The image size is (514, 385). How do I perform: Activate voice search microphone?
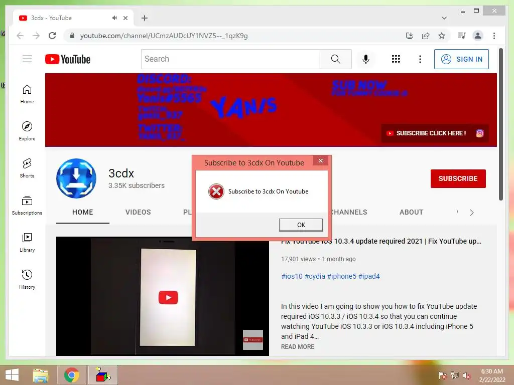pos(366,59)
